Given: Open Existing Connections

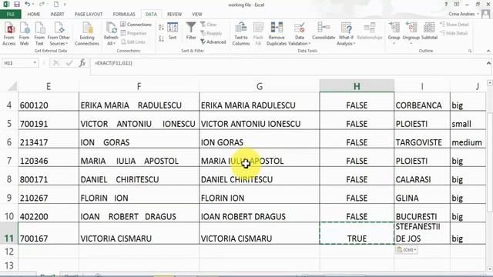Looking at the screenshot, I should tap(87, 34).
